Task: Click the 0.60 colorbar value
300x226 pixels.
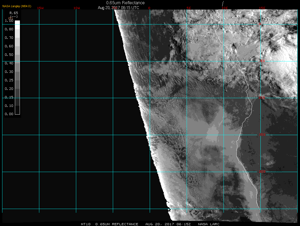Action: tap(9, 46)
